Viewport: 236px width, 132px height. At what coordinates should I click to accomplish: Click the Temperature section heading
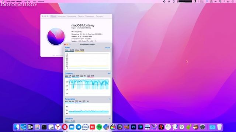coord(70,99)
